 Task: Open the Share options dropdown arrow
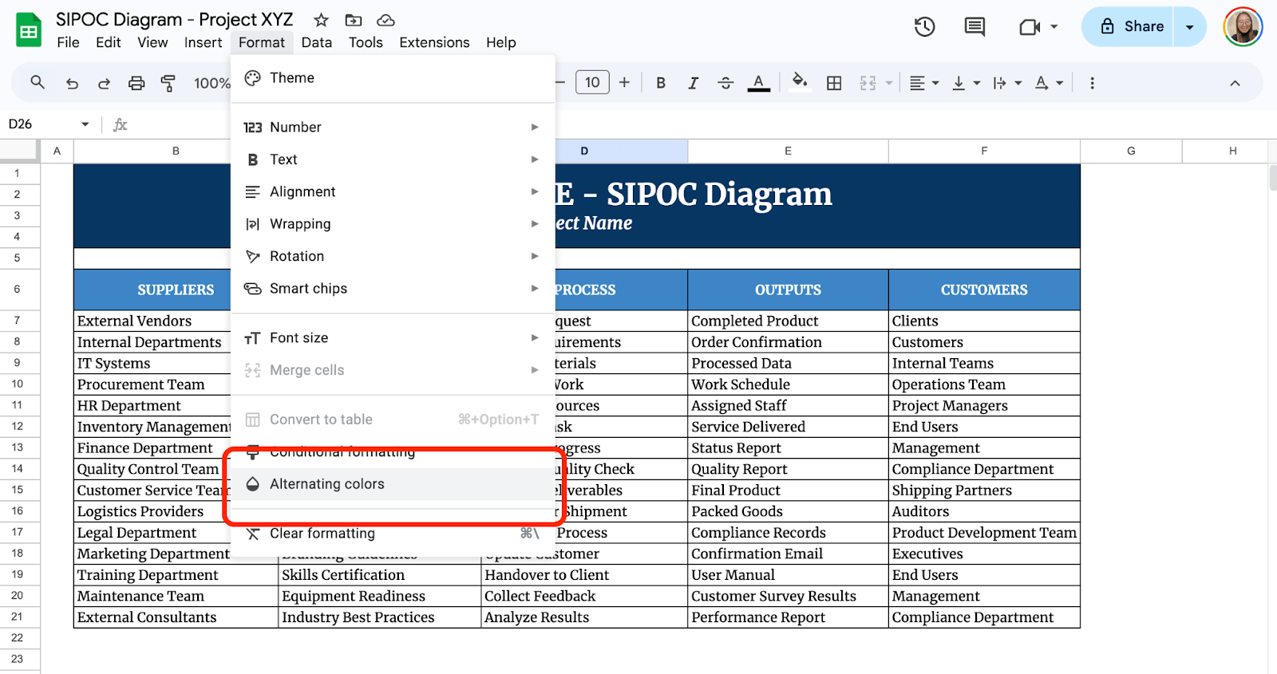pos(1189,27)
